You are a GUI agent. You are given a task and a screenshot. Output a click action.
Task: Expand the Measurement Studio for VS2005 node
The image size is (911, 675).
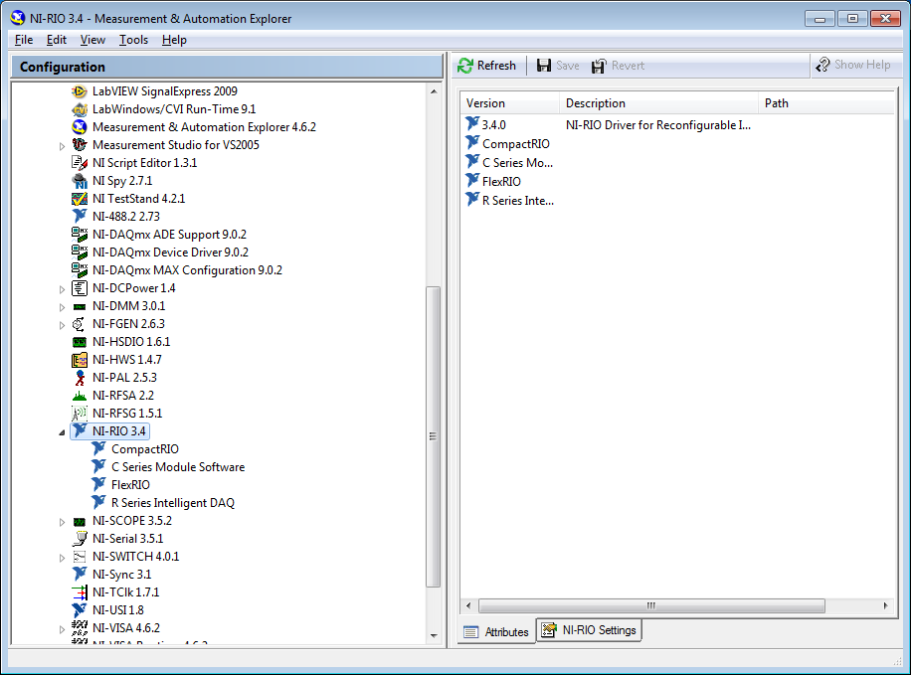[x=63, y=146]
